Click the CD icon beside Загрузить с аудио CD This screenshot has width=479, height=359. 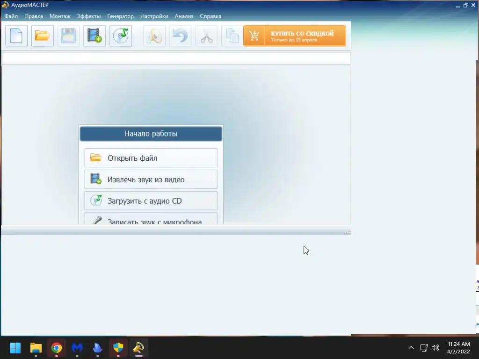coord(96,200)
